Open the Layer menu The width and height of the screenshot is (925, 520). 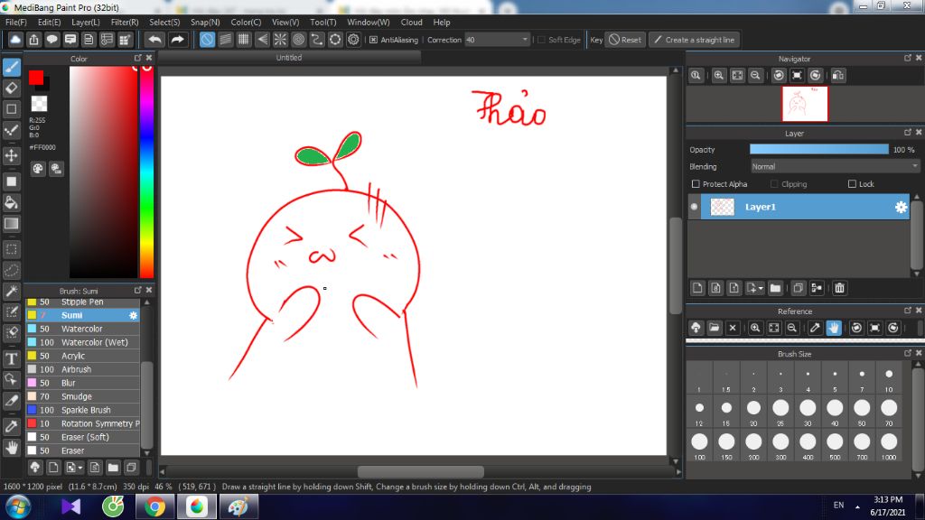click(86, 23)
